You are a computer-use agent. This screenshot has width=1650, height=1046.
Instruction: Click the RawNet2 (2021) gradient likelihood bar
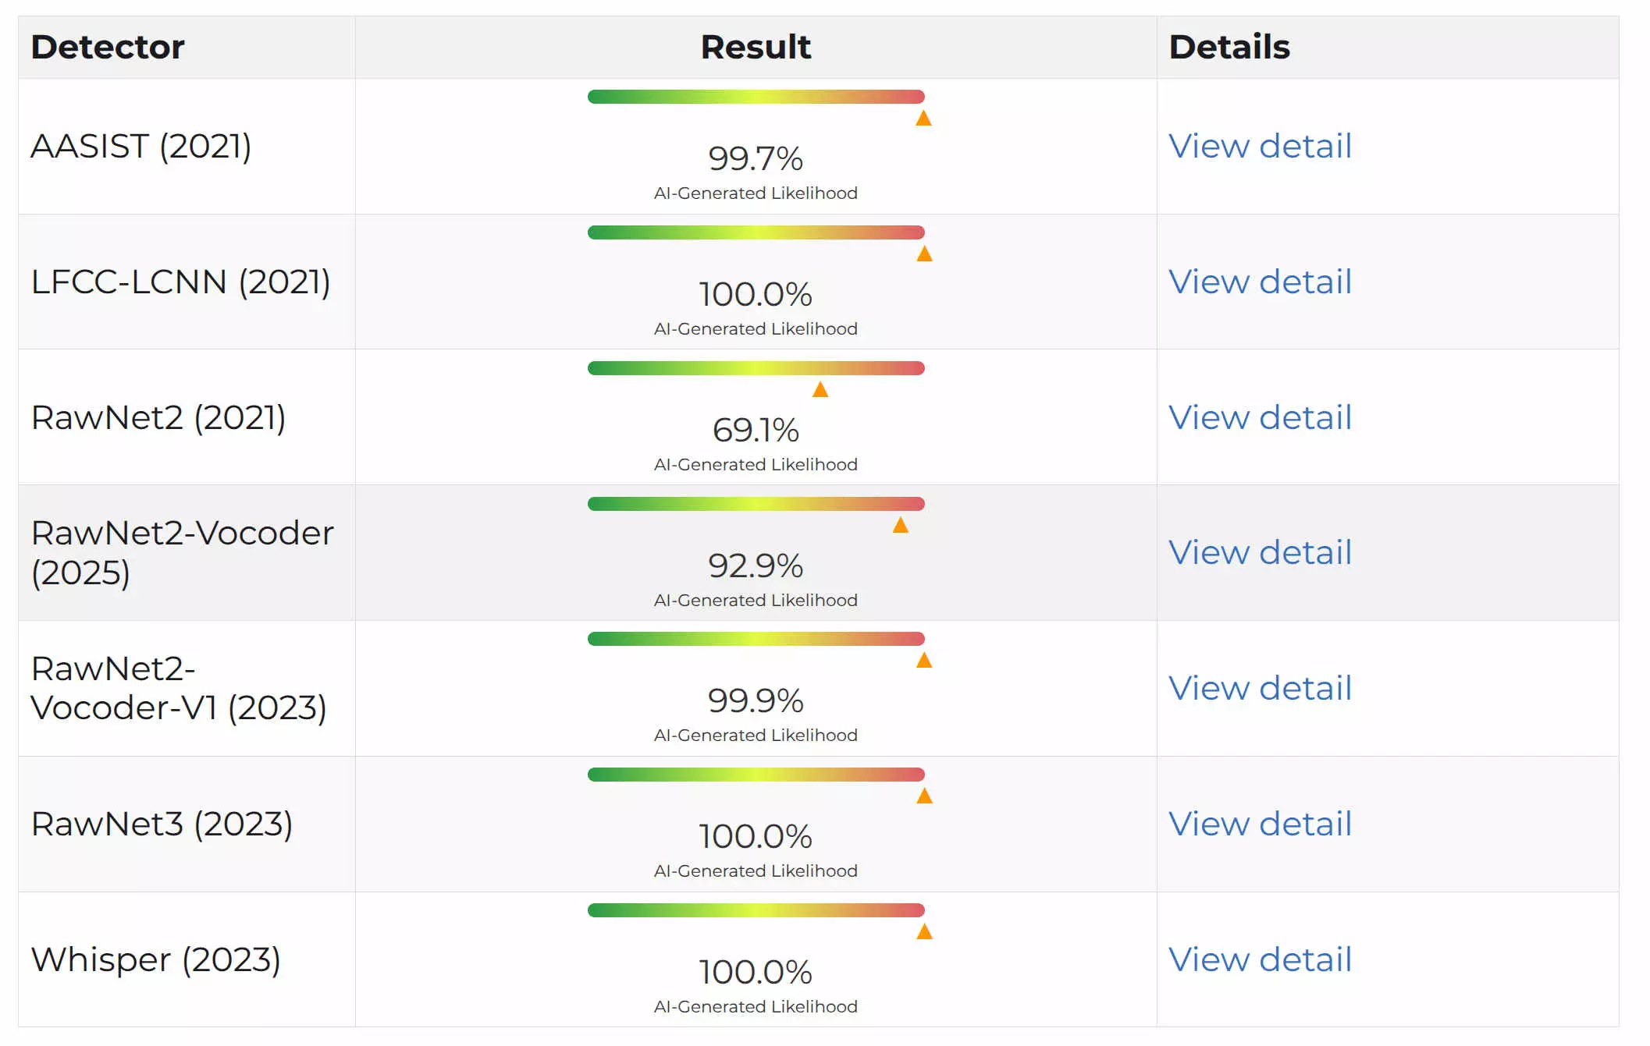tap(756, 368)
